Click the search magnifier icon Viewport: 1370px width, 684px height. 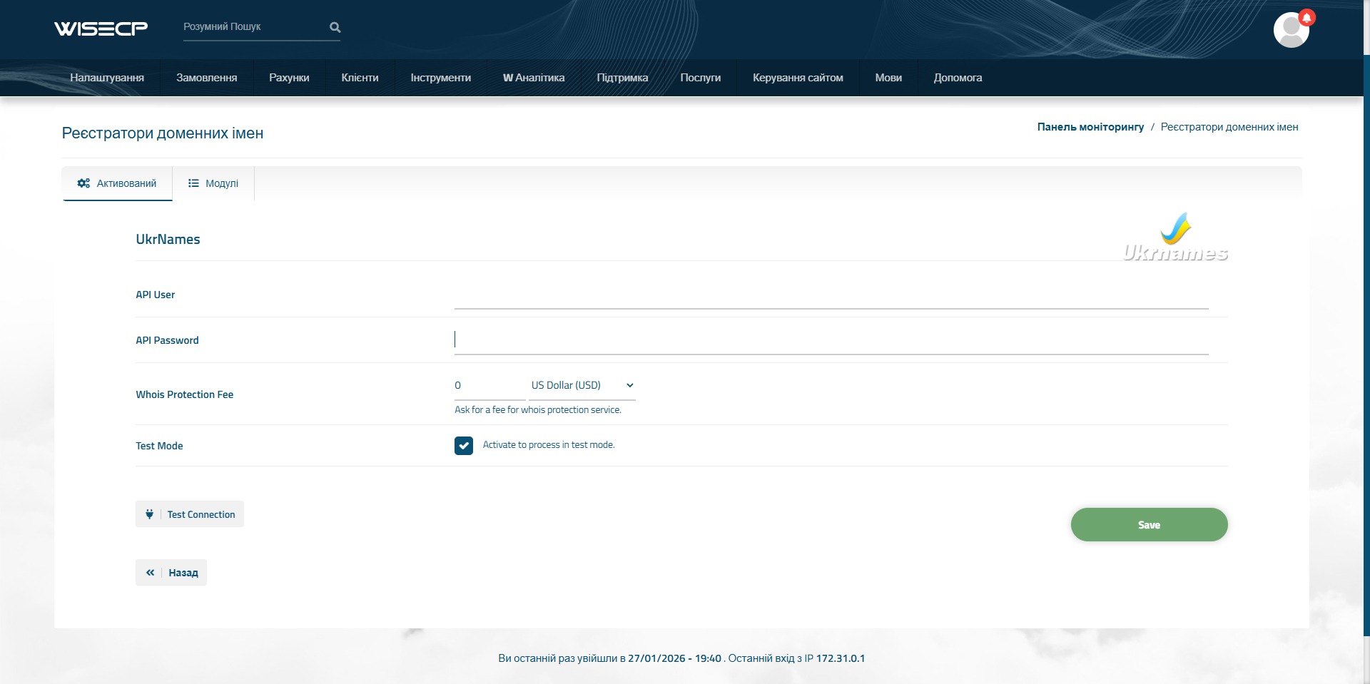(x=335, y=27)
